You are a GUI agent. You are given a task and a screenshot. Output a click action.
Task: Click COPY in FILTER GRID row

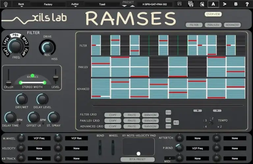point(113,115)
